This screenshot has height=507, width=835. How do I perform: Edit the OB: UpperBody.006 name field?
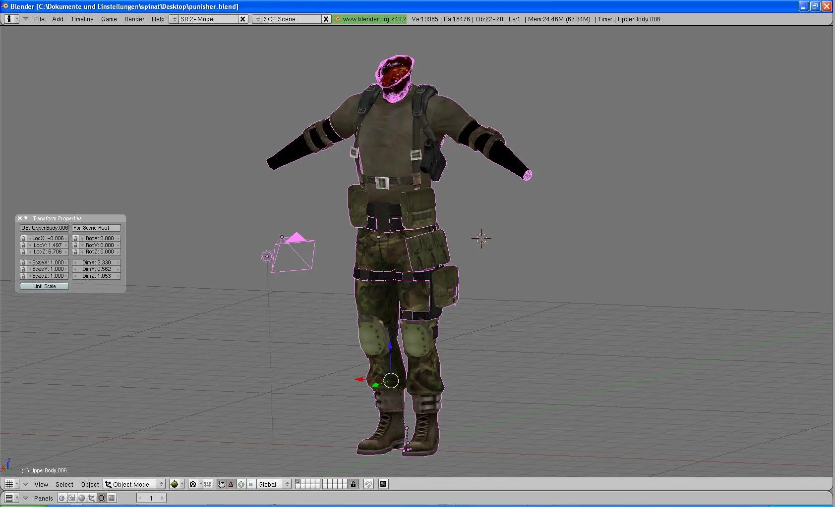(44, 228)
